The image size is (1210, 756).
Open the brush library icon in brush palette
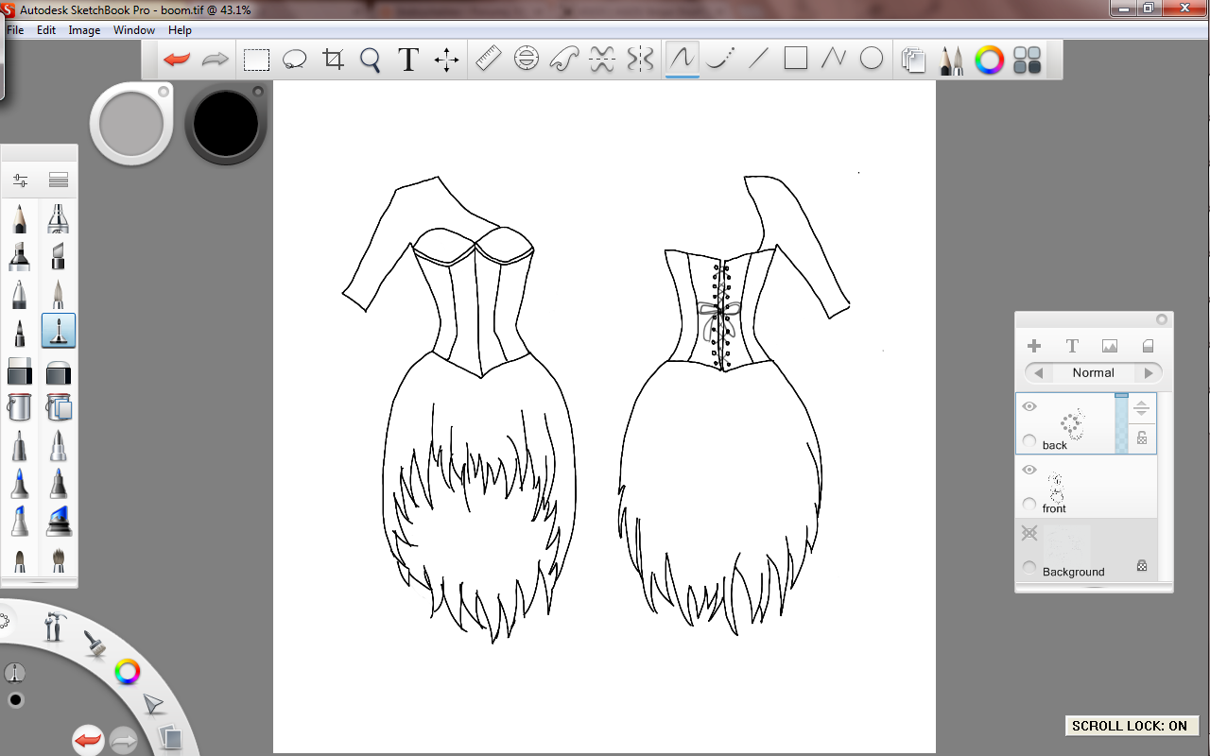coord(59,180)
